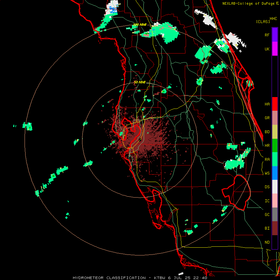Click the RF purple legend swatch
Image resolution: width=280 pixels, height=280 pixels.
[x=275, y=35]
